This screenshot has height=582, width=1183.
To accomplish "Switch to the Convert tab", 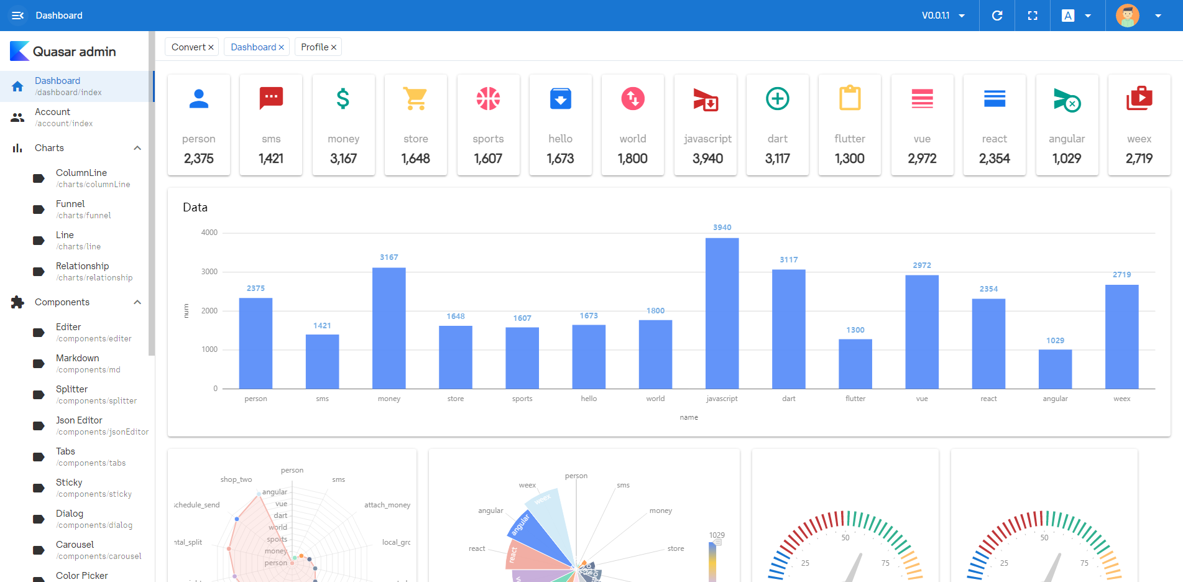I will (188, 47).
